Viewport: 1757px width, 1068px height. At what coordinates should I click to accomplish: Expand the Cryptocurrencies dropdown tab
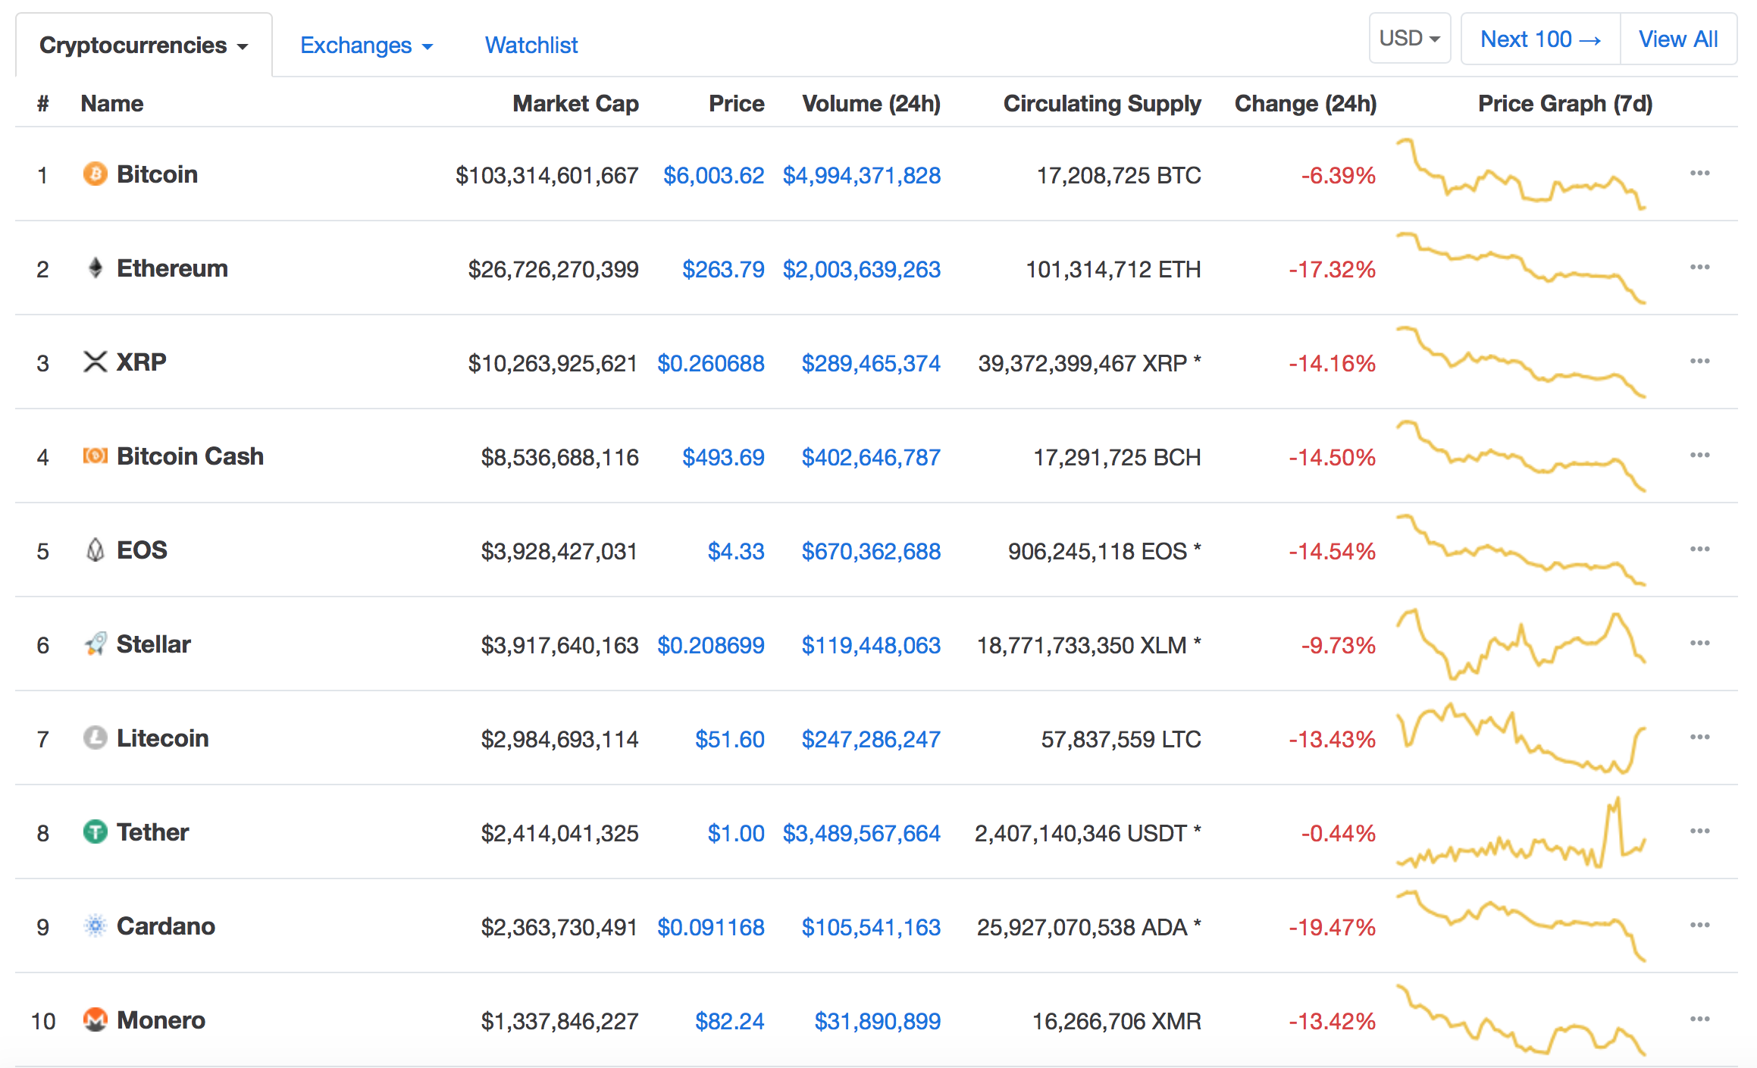point(143,45)
